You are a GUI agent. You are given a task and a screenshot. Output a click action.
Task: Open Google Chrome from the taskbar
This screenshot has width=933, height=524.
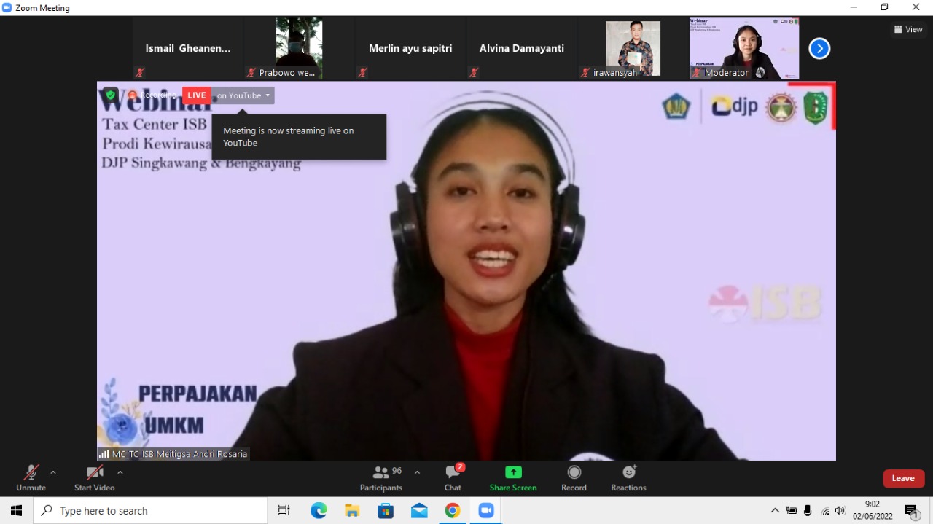[x=453, y=511]
